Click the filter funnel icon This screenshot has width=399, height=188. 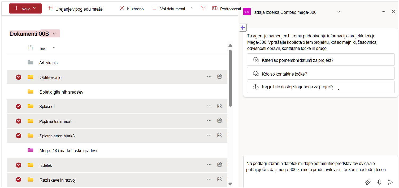[203, 8]
